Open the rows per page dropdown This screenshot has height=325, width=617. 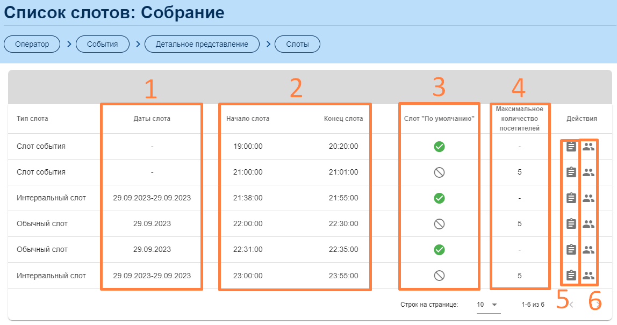(x=488, y=305)
